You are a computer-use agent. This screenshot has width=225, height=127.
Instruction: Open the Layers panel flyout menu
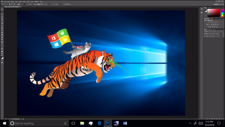point(224,29)
